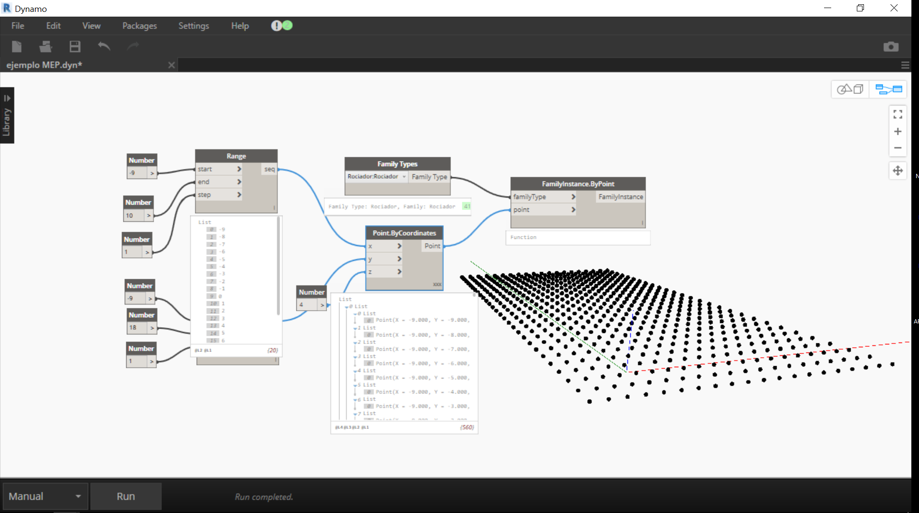Screen dimensions: 919x513
Task: Open the Settings menu
Action: click(193, 26)
